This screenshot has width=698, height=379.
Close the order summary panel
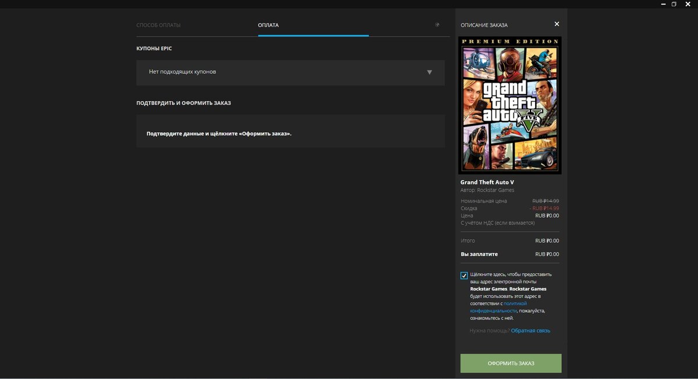pos(557,24)
